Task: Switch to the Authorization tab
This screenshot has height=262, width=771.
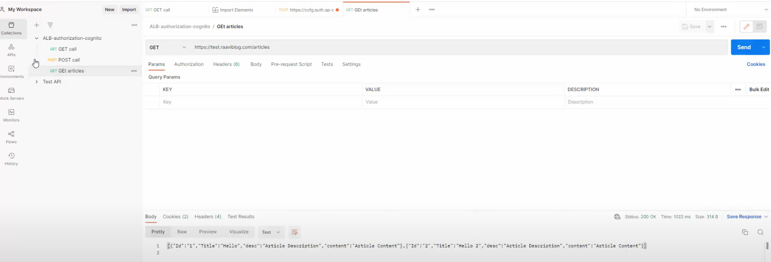Action: point(189,64)
